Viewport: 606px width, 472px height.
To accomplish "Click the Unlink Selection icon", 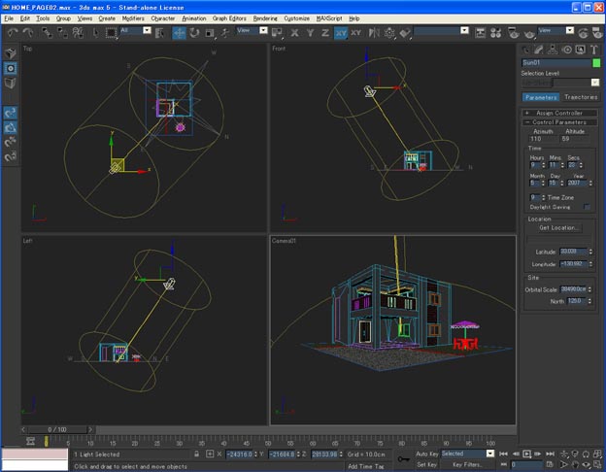I will pyautogui.click(x=62, y=33).
